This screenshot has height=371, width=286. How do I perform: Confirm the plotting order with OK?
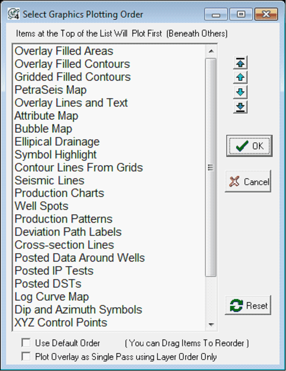click(249, 146)
